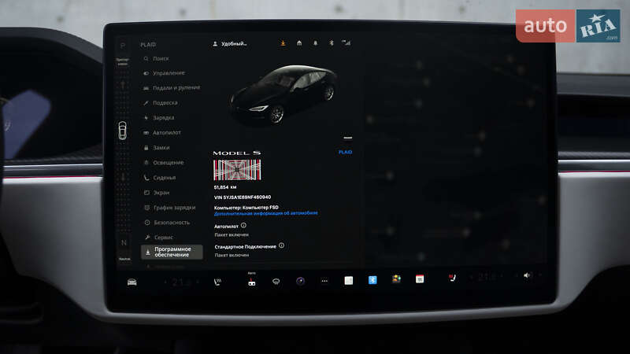The width and height of the screenshot is (630, 354).
Task: Tap the driver seat heater icon
Action: [x=217, y=282]
